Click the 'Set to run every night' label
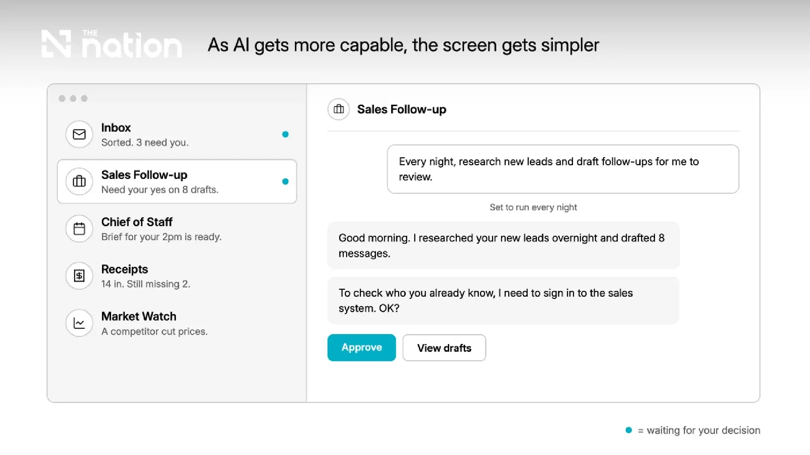This screenshot has width=810, height=455. coord(533,207)
